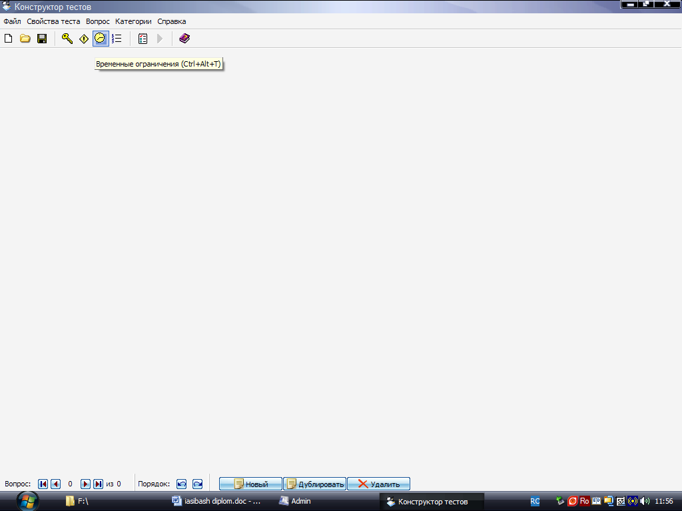This screenshot has width=682, height=511.
Task: Click the taskbar clock showing 11:56
Action: click(x=664, y=501)
